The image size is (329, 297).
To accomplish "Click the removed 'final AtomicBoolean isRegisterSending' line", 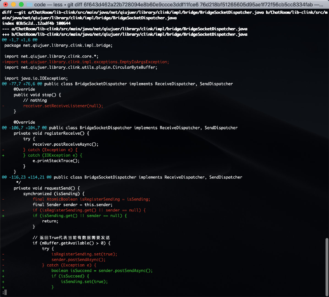I will point(92,199).
